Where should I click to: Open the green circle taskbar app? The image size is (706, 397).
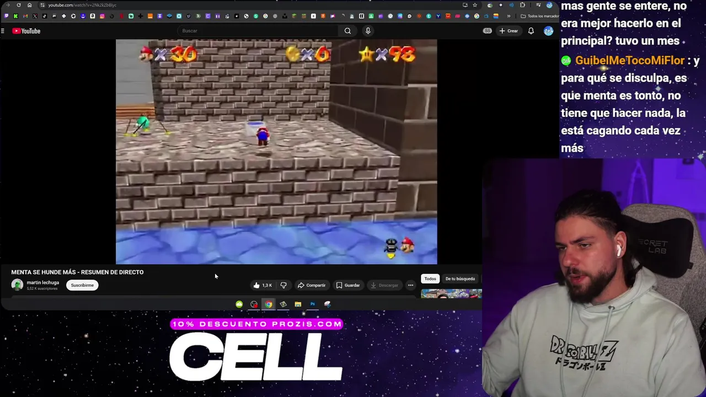point(239,304)
